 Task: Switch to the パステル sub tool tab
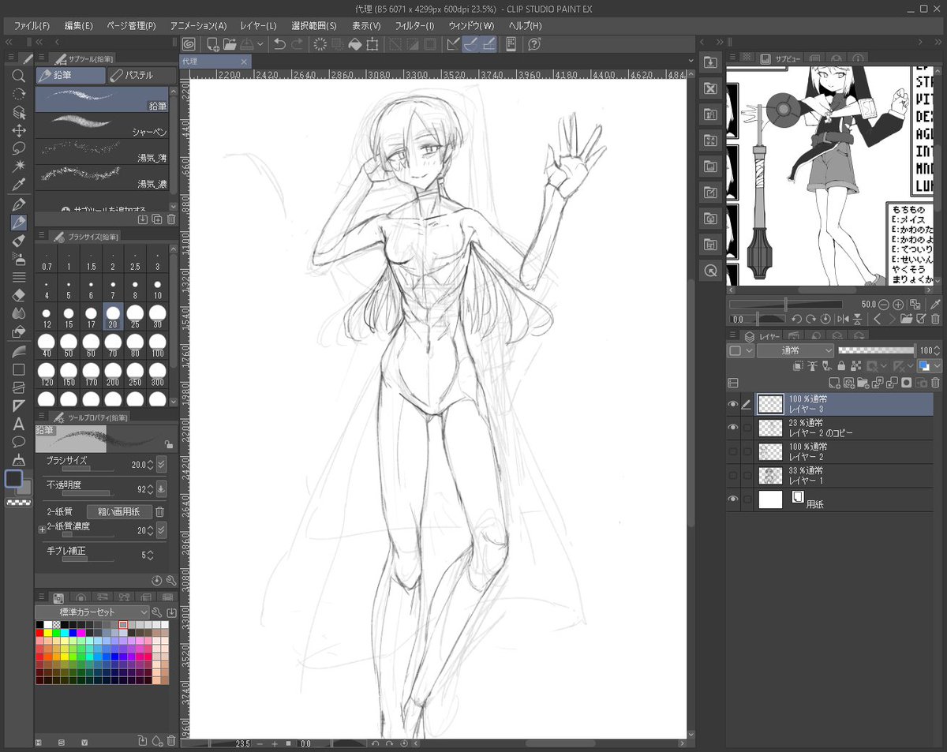(x=140, y=76)
